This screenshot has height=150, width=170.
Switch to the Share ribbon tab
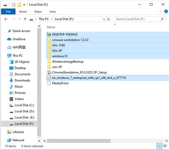click(38, 11)
